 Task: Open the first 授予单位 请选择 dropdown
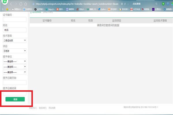click(15, 61)
